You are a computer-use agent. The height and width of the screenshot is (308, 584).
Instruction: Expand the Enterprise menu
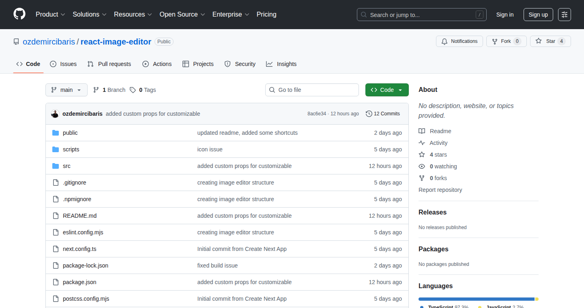(231, 15)
